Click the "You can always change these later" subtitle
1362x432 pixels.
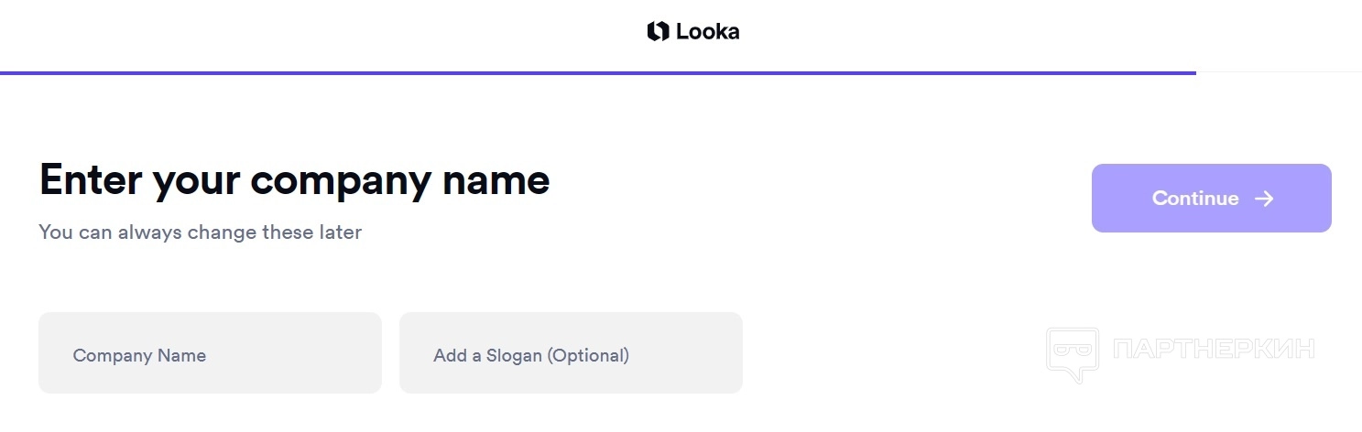(x=200, y=232)
